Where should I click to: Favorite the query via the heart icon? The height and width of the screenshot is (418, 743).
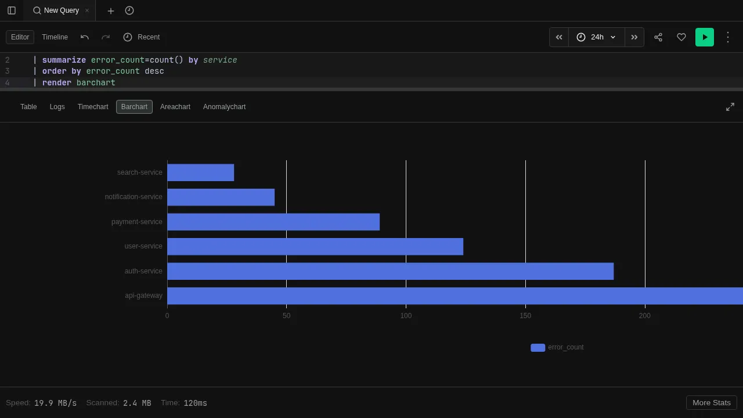[681, 37]
